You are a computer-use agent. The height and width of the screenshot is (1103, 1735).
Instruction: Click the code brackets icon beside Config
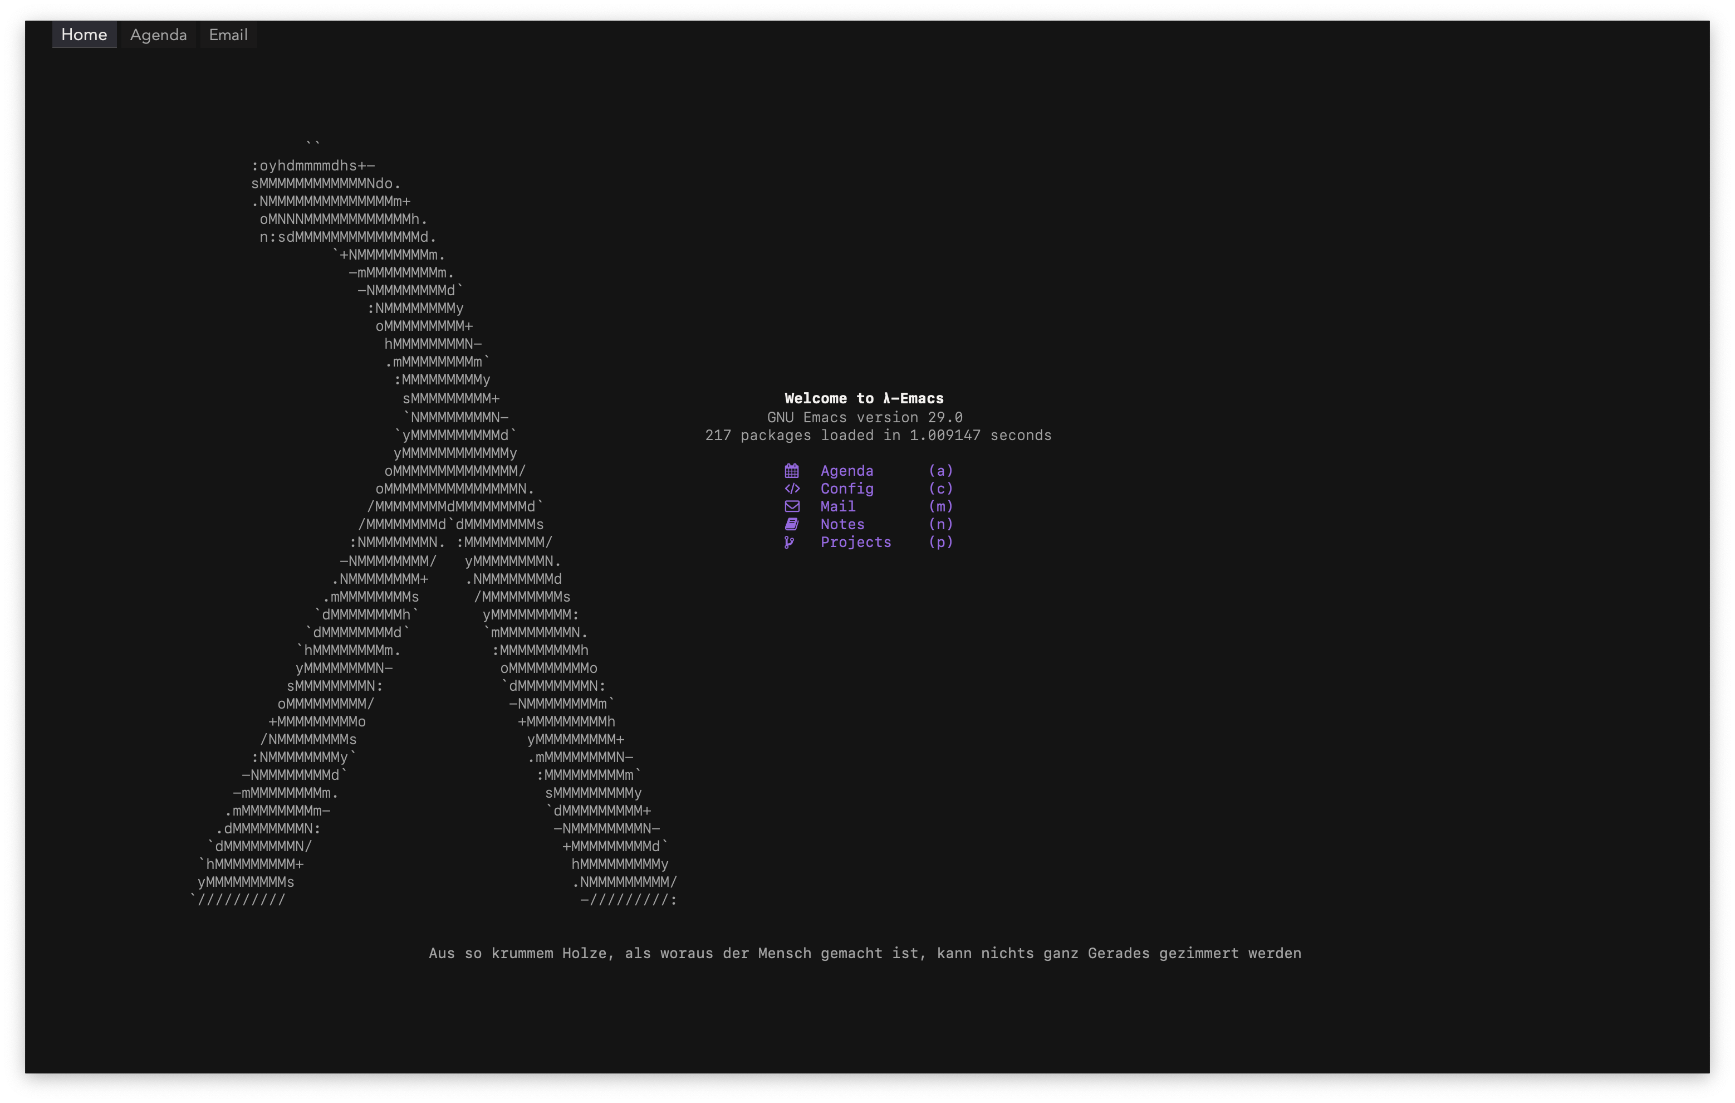point(791,489)
